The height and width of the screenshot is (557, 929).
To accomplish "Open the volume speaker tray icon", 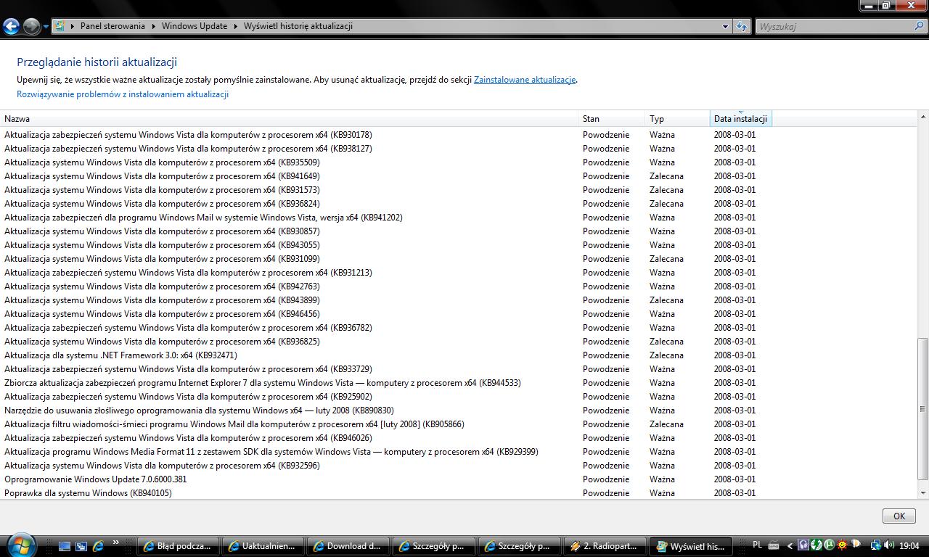I will click(889, 545).
